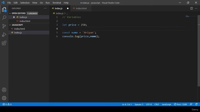Click the unsaved dot on index.js tab
The height and width of the screenshot is (112, 200).
click(68, 8)
